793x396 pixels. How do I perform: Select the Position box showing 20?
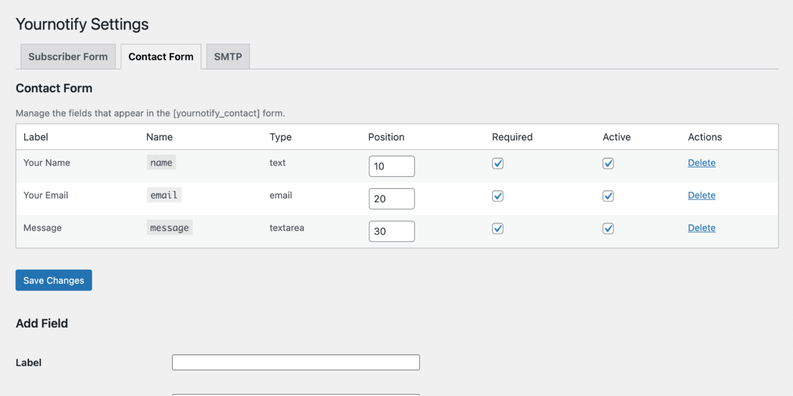[391, 198]
